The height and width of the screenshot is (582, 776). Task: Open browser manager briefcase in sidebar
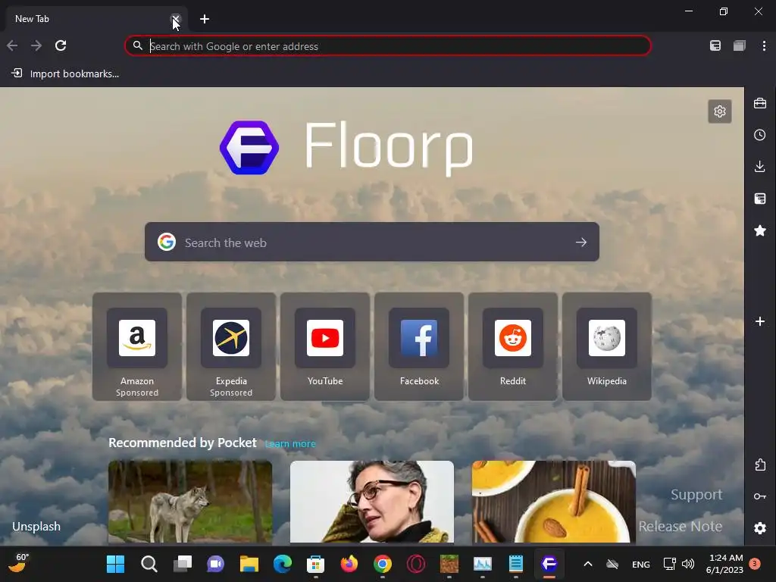[x=760, y=103]
